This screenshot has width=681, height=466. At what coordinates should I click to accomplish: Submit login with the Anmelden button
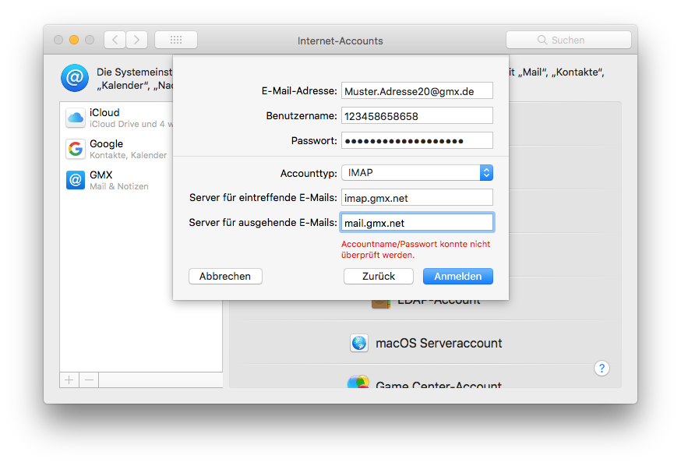pyautogui.click(x=457, y=276)
